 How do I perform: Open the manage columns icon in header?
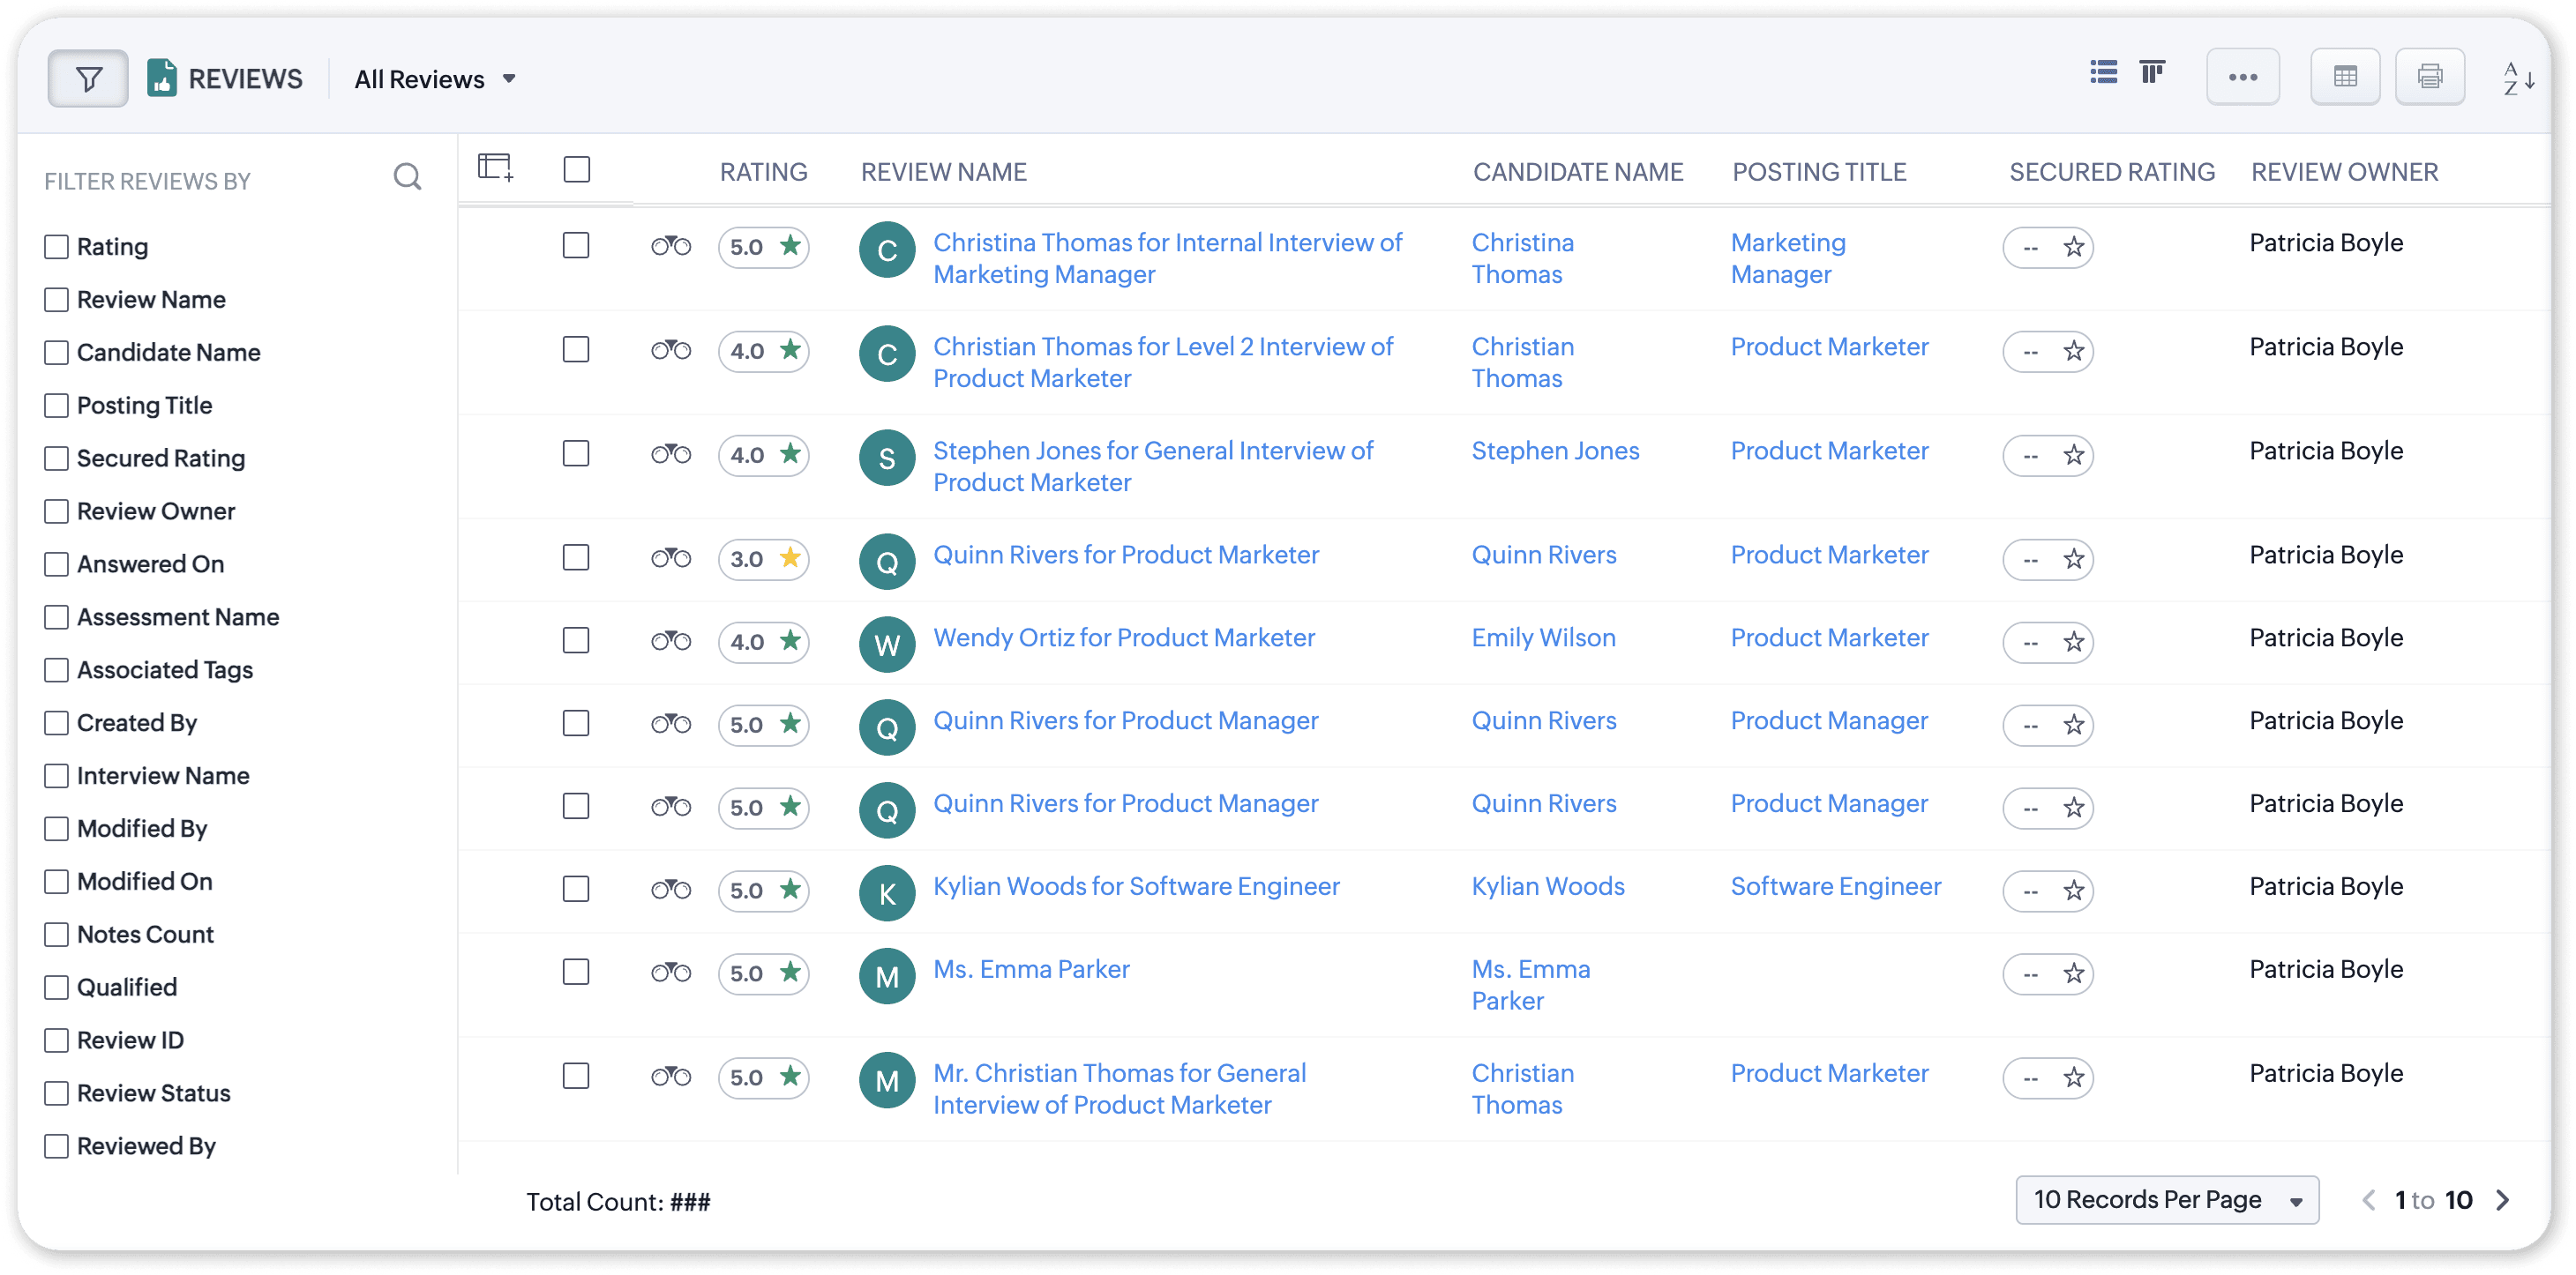pos(495,167)
